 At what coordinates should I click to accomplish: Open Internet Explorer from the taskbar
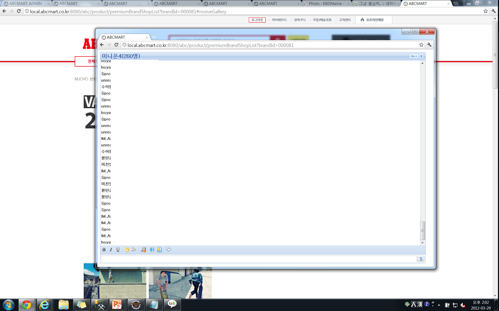[44, 305]
